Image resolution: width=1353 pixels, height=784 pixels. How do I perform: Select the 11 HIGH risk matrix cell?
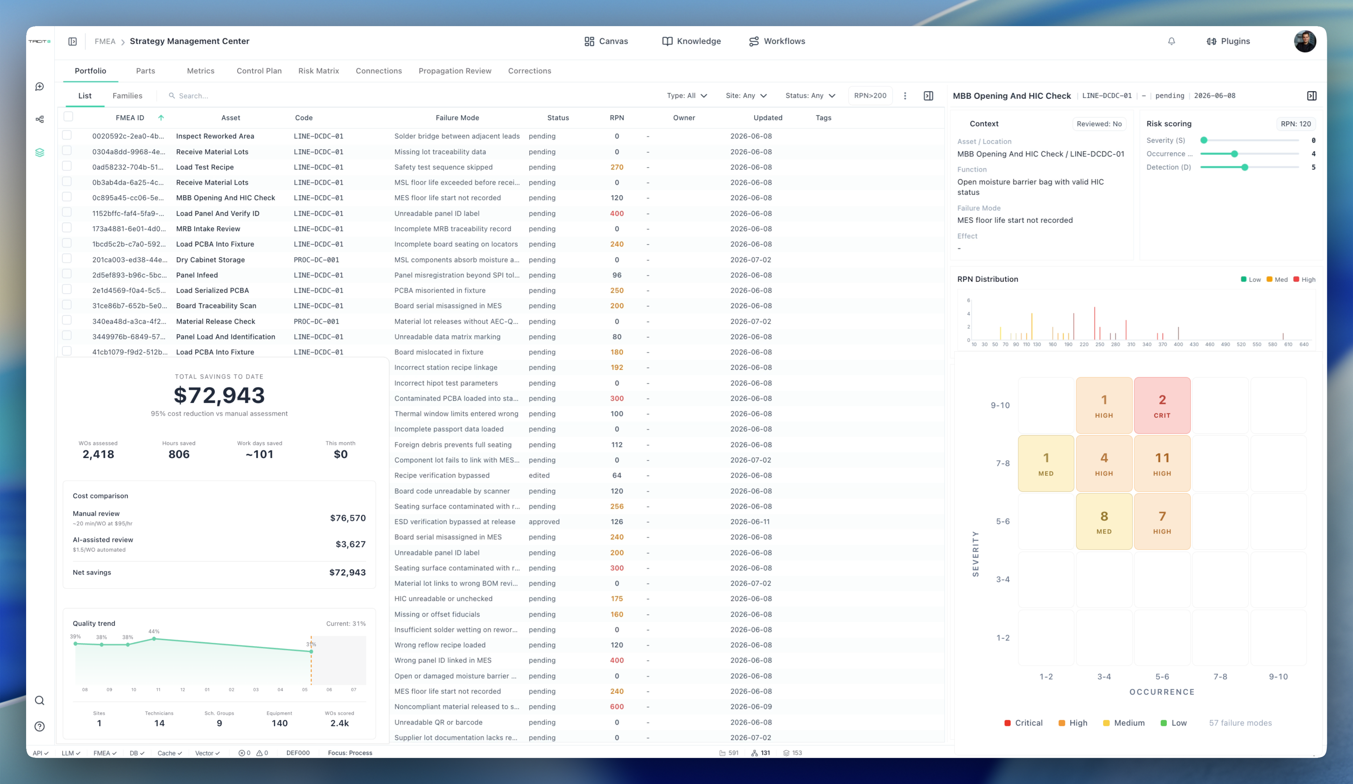click(x=1163, y=463)
